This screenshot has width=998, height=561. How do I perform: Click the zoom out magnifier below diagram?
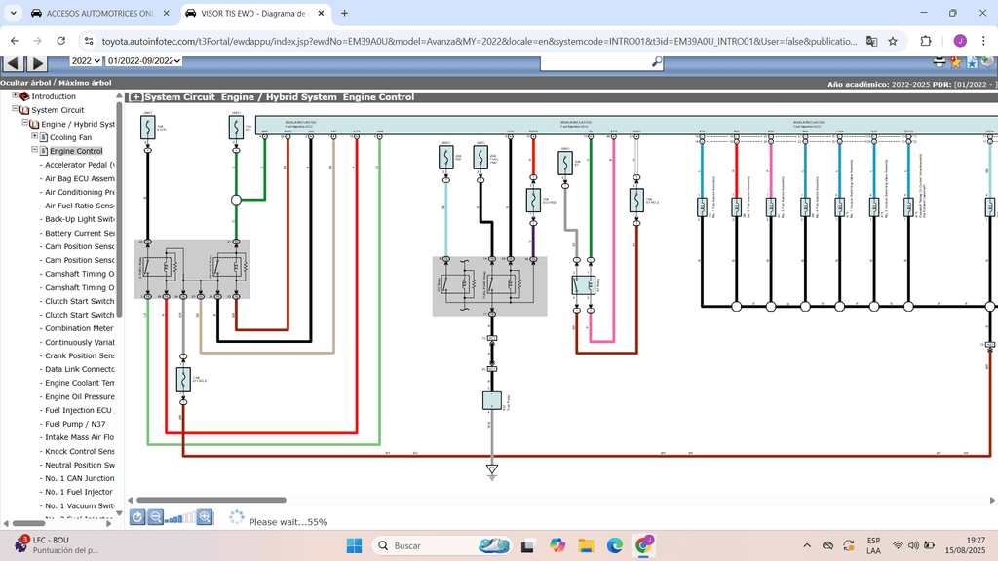pos(155,517)
